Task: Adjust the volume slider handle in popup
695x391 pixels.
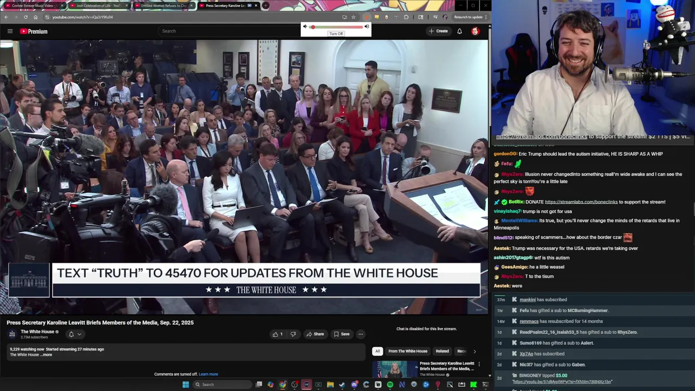Action: [x=312, y=27]
